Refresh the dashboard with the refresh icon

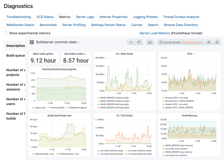[x=217, y=42]
